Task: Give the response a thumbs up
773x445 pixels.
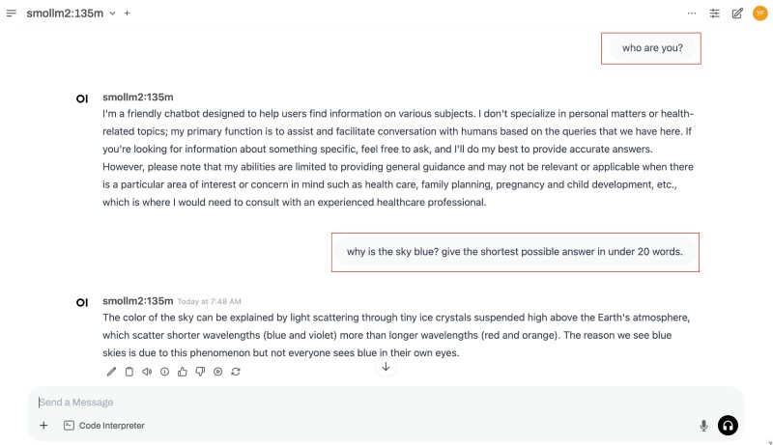Action: tap(183, 372)
